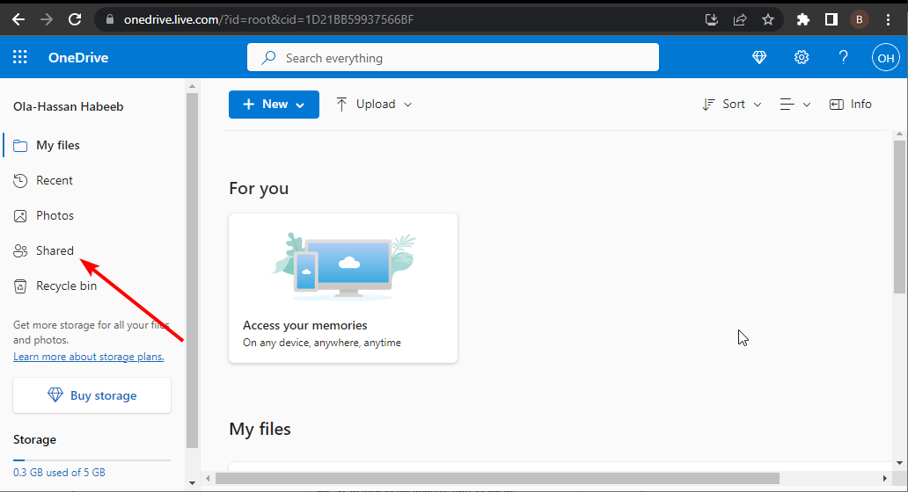Reload the page

click(75, 19)
